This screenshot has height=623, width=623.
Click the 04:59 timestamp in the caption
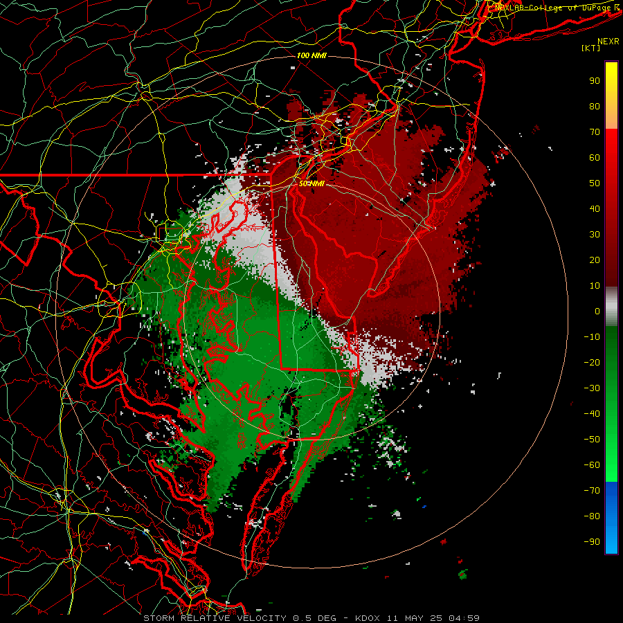pos(464,618)
